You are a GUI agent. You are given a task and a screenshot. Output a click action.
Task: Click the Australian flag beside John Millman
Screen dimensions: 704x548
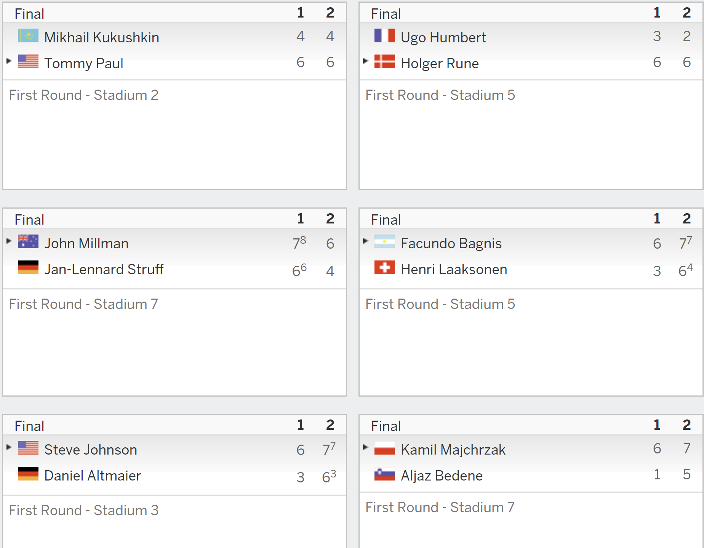[x=28, y=242]
